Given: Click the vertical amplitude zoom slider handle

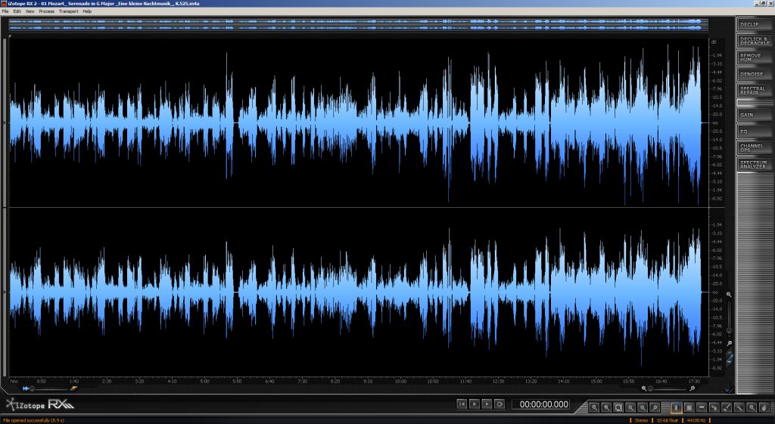Looking at the screenshot, I should [x=729, y=330].
